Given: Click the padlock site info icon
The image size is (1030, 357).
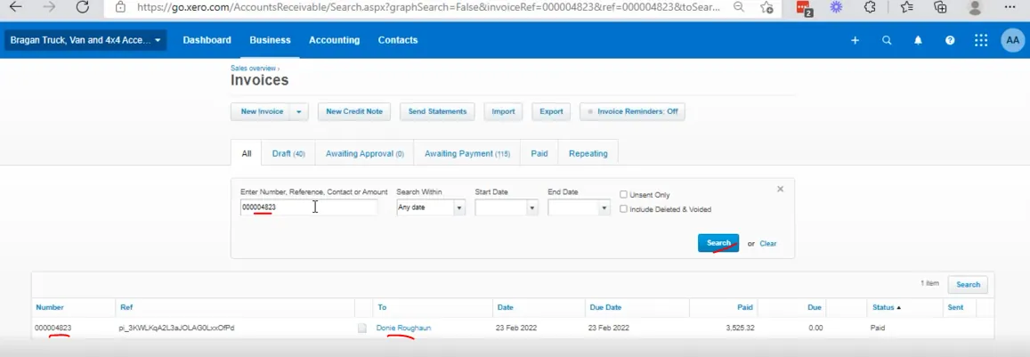Looking at the screenshot, I should [119, 7].
